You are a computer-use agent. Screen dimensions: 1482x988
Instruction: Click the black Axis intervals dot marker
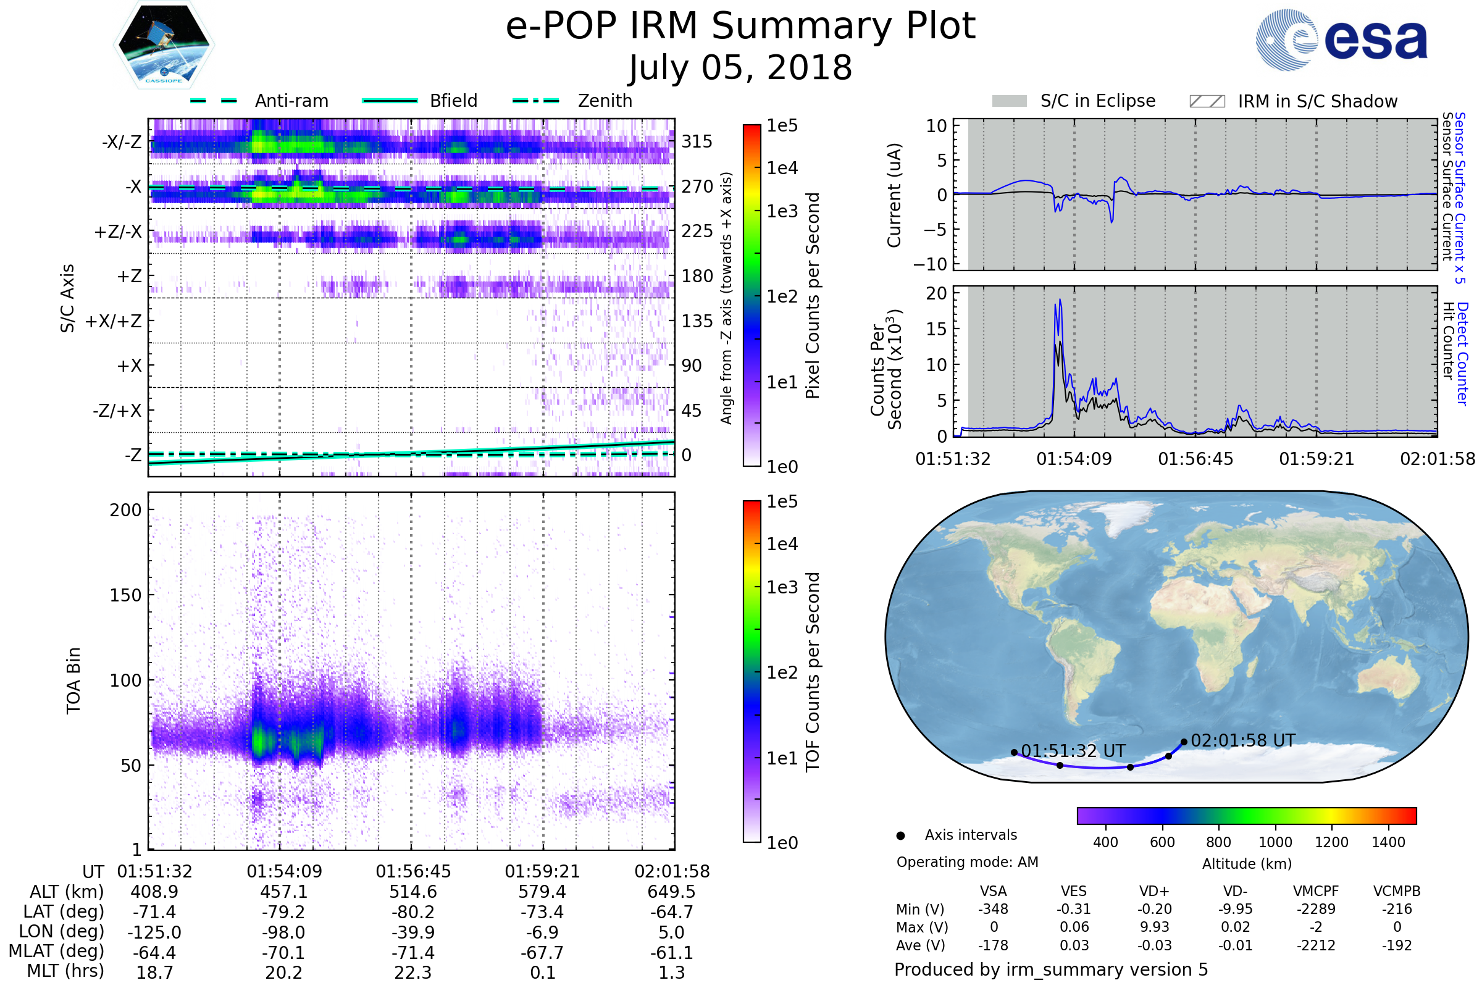pos(900,835)
